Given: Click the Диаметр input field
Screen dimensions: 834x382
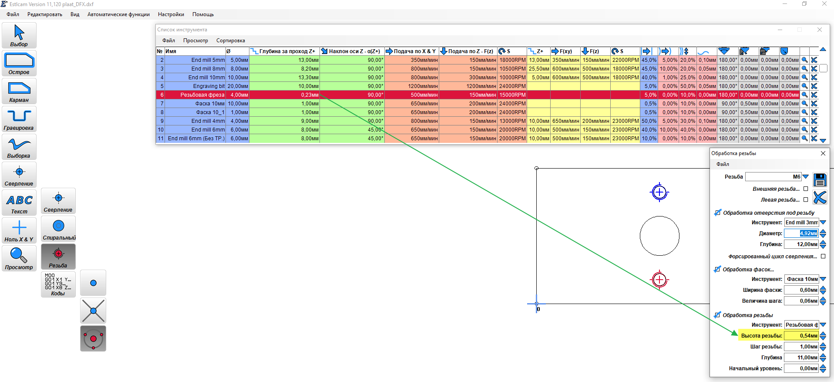Looking at the screenshot, I should click(801, 233).
